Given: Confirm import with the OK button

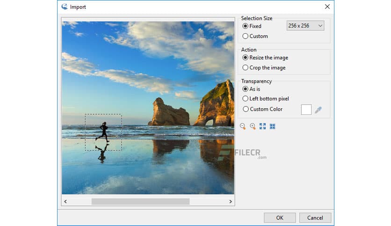Looking at the screenshot, I should (x=280, y=218).
